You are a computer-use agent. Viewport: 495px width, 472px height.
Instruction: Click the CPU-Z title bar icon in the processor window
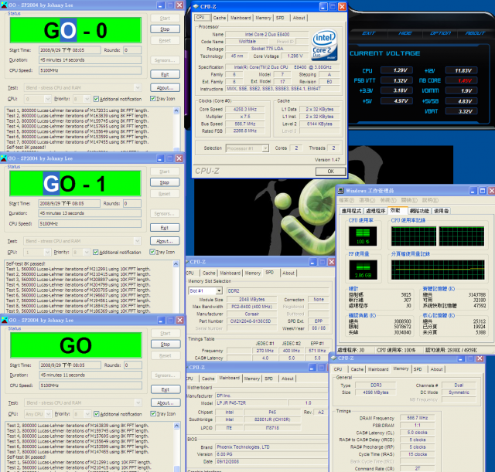196,6
